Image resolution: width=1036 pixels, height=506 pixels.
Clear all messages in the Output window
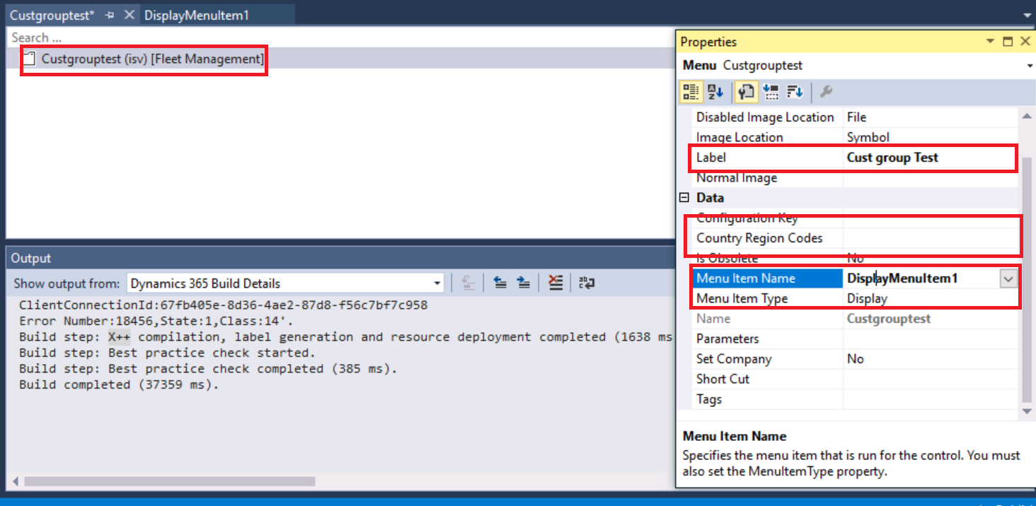click(x=555, y=282)
